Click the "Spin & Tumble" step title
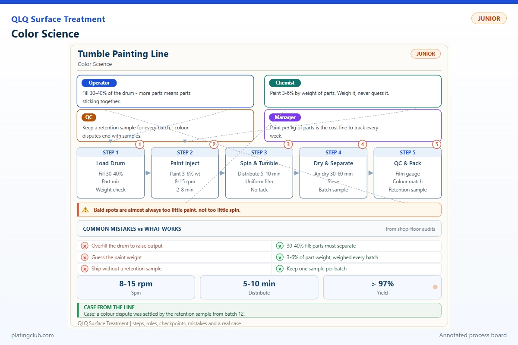Image resolution: width=518 pixels, height=345 pixels. [x=259, y=163]
